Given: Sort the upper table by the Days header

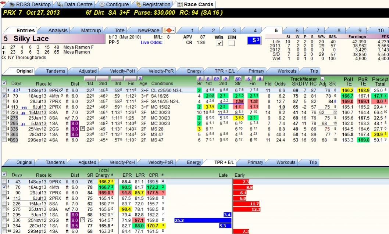Looking at the screenshot, I should (17, 83).
